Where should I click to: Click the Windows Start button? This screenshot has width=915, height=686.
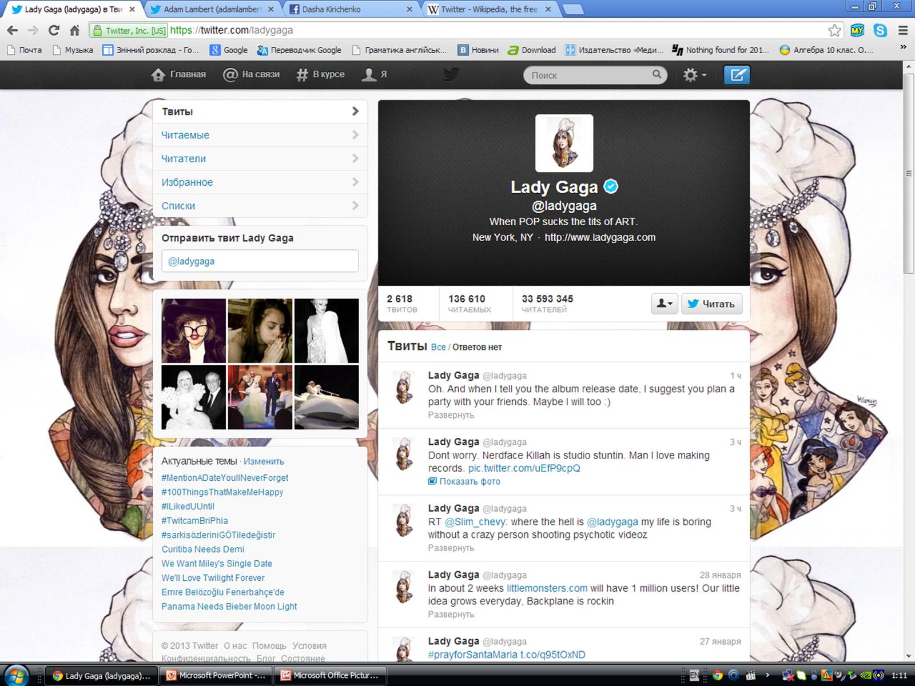point(16,676)
